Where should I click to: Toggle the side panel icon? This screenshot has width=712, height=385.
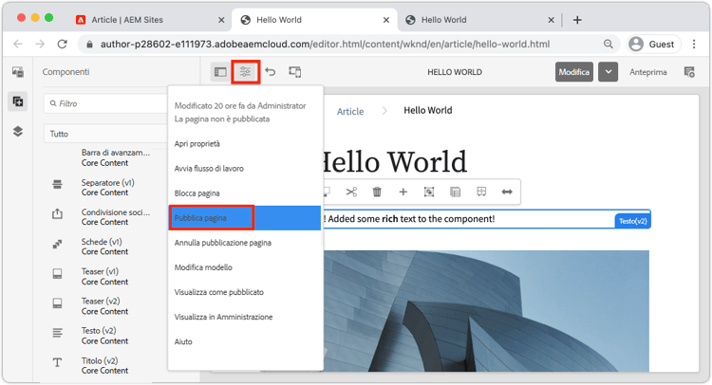tap(220, 72)
